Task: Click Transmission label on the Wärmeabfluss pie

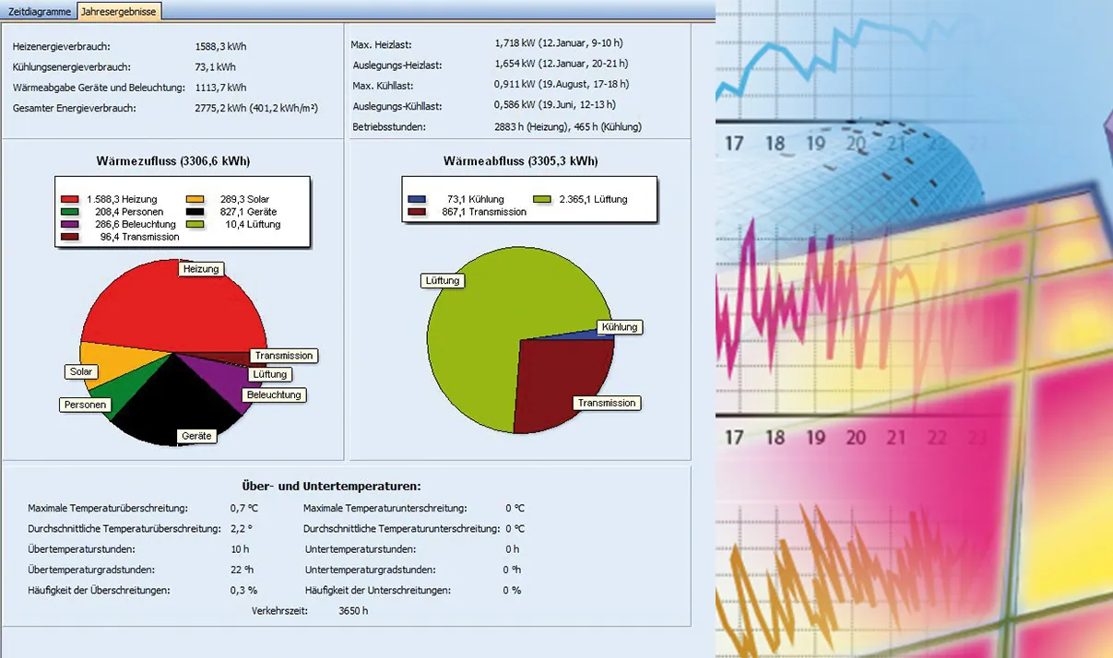Action: (606, 403)
